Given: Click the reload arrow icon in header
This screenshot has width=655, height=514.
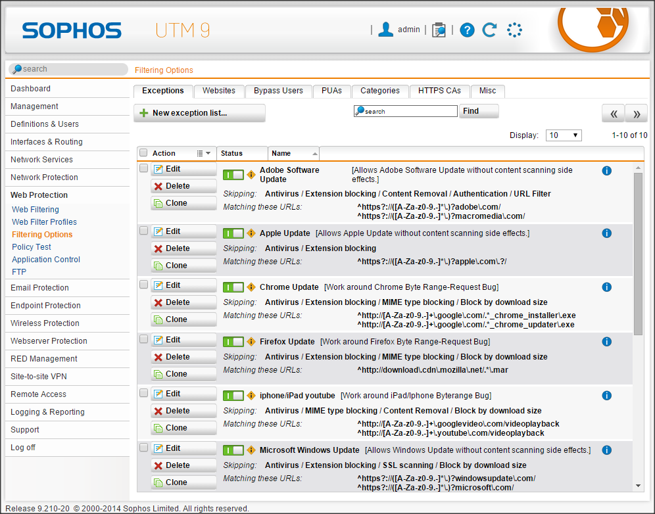Looking at the screenshot, I should click(x=489, y=30).
